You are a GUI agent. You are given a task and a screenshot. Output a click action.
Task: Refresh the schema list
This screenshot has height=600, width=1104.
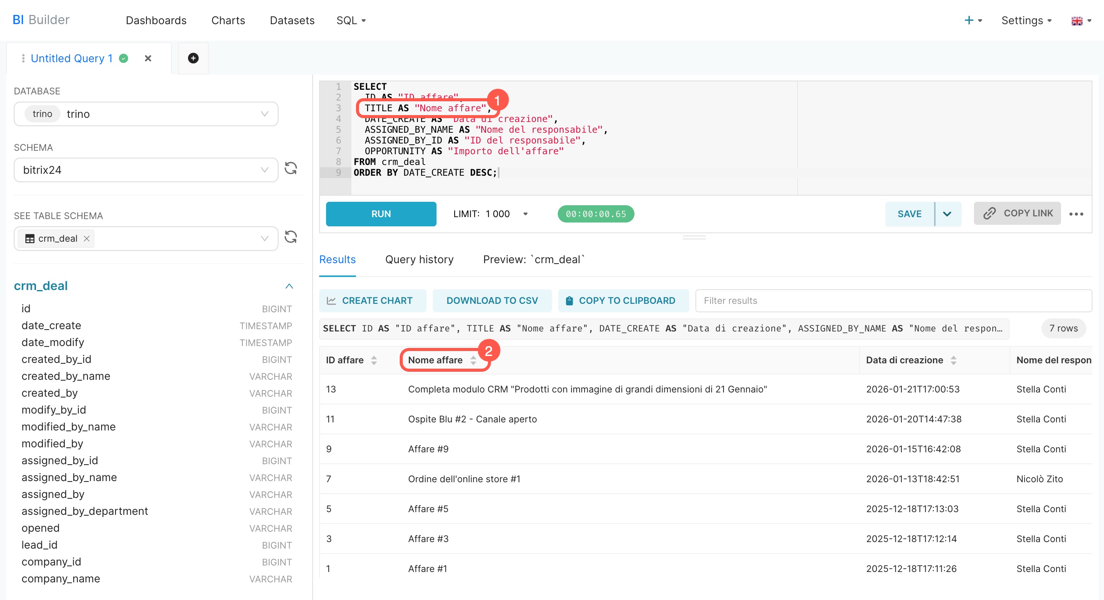[x=290, y=168]
